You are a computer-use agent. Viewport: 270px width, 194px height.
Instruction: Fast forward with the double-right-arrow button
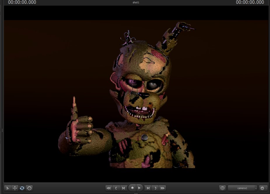(162, 188)
